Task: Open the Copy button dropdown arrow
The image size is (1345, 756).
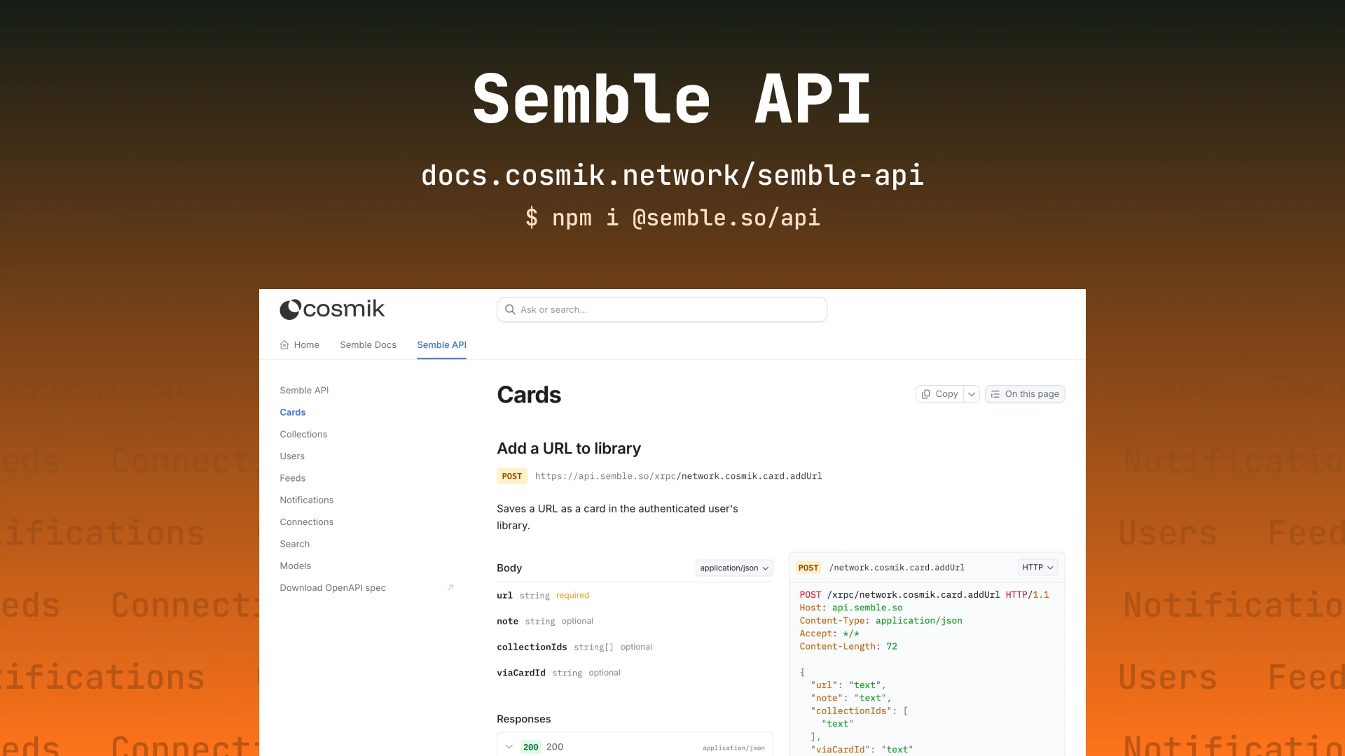Action: 972,394
